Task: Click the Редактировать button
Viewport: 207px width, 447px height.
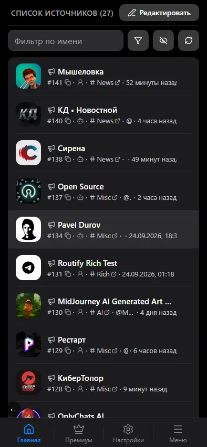Action: click(159, 13)
